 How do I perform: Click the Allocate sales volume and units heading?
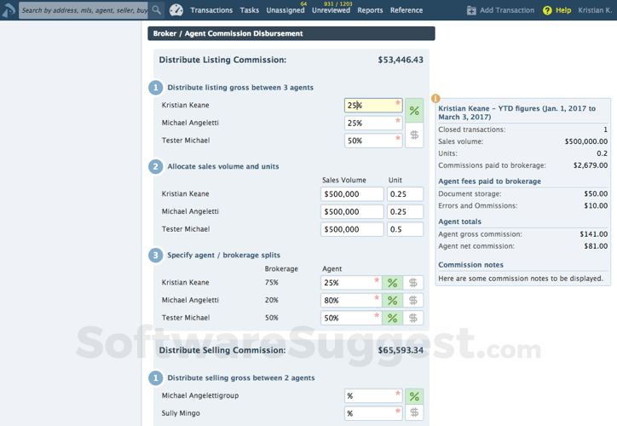coord(223,166)
